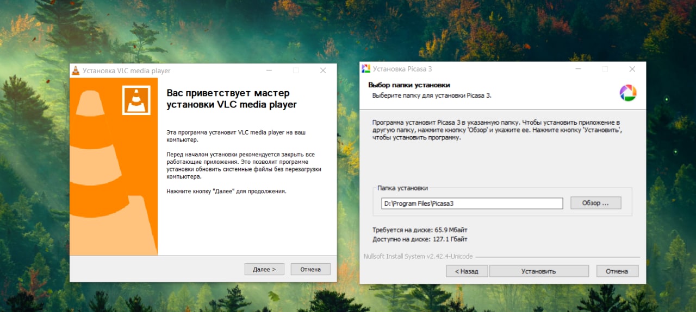The height and width of the screenshot is (312, 696).
Task: Click the VLC welcome heading text
Action: (232, 99)
